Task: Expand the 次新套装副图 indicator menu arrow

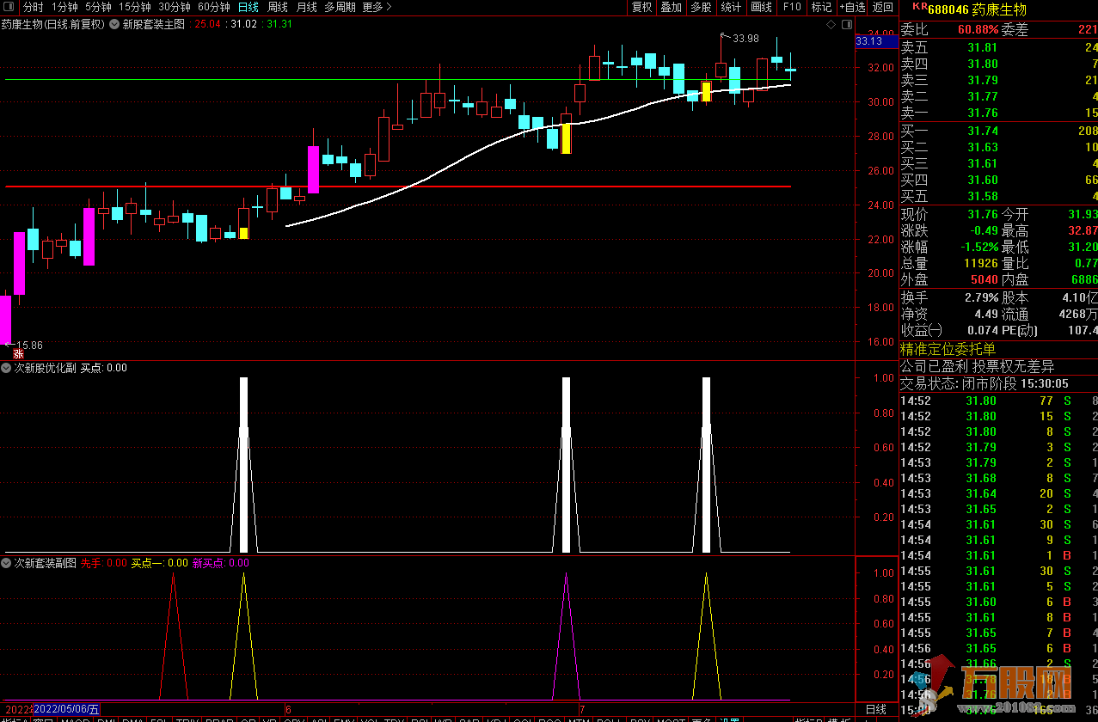Action: (x=7, y=563)
